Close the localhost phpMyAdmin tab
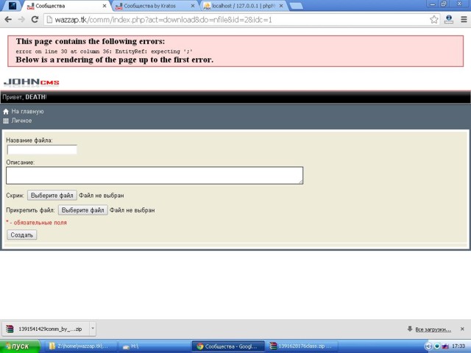The width and height of the screenshot is (471, 353). 281,6
